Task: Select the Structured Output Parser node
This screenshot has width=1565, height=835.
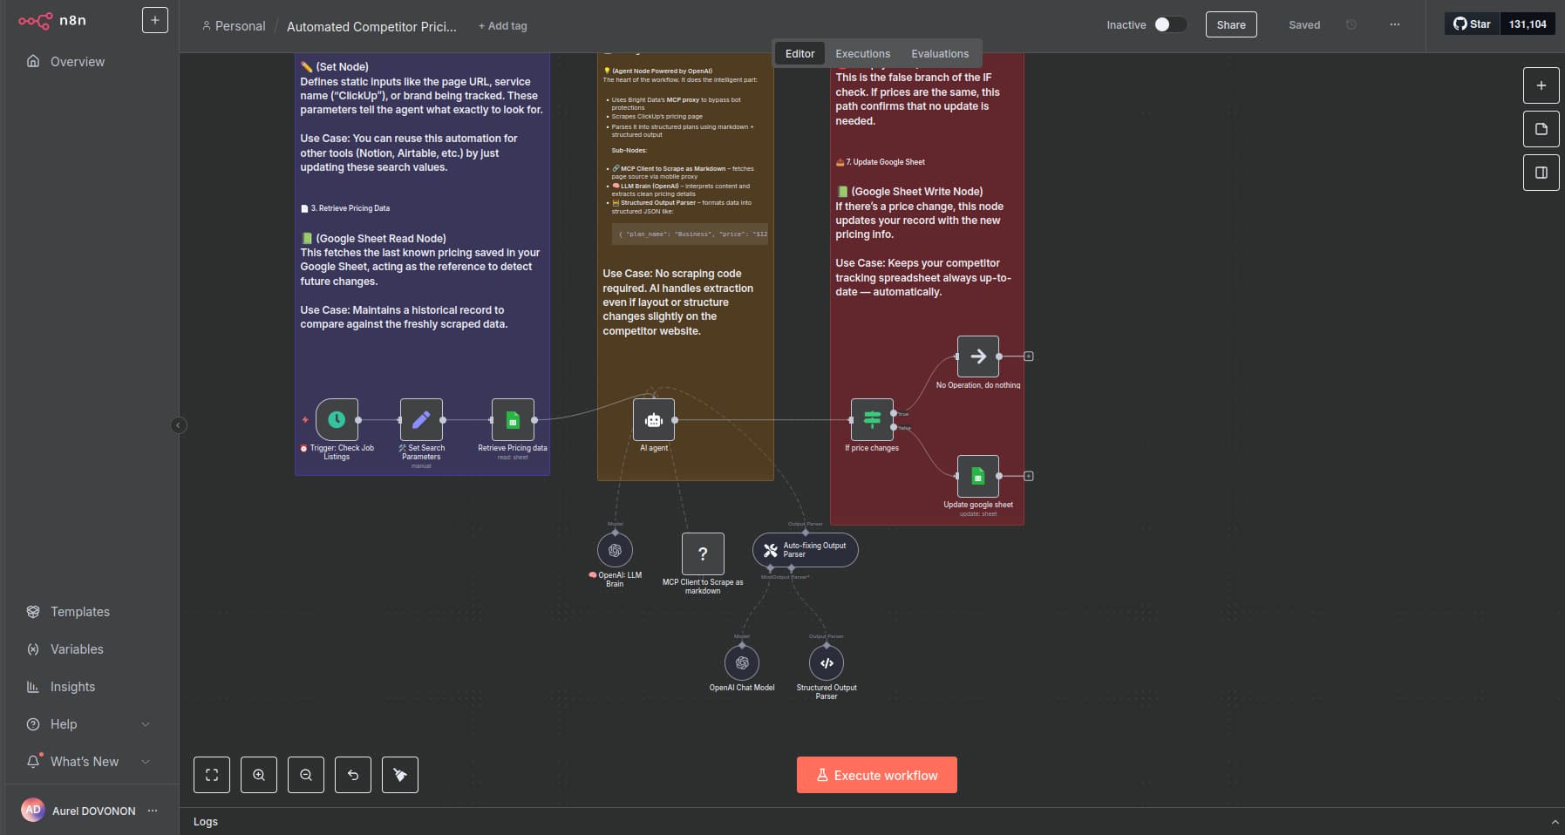Action: (827, 662)
